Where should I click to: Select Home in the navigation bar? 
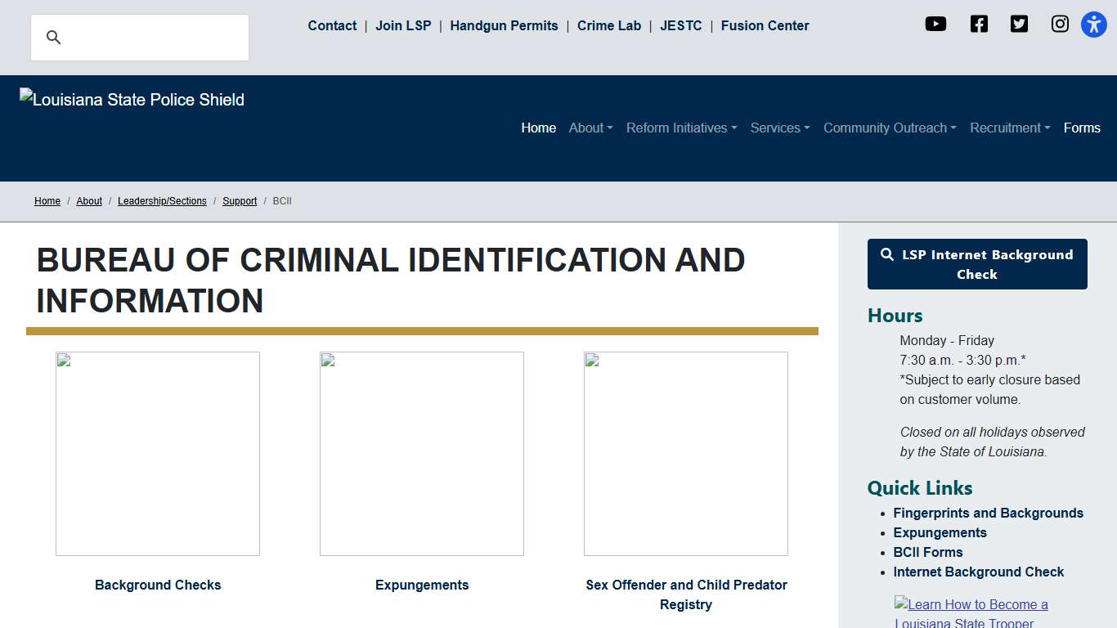click(x=538, y=128)
